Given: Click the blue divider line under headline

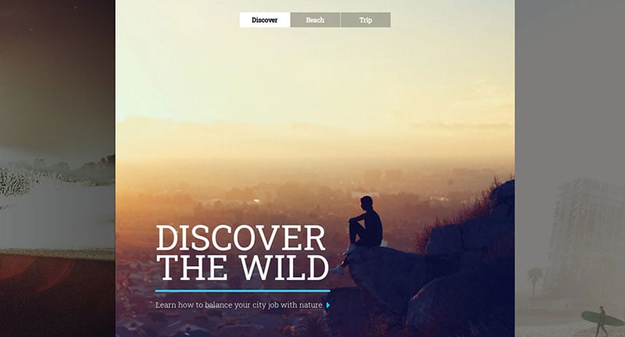Looking at the screenshot, I should point(242,291).
